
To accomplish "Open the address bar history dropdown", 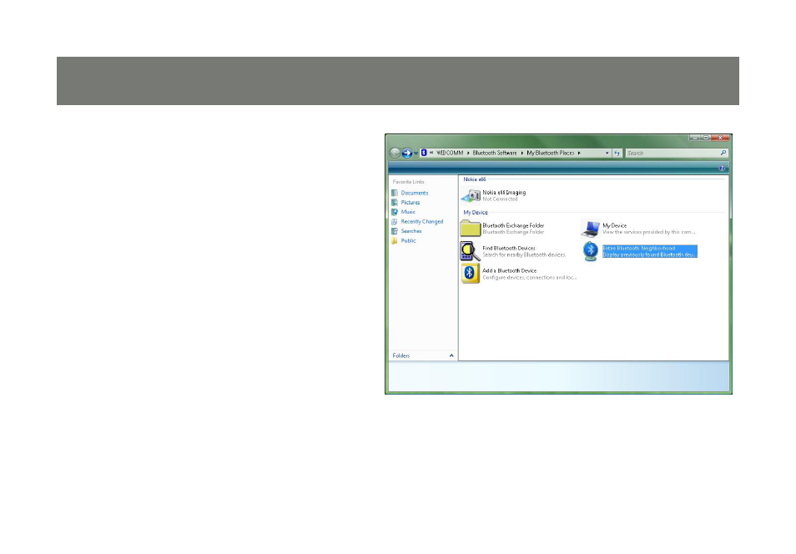I will (x=607, y=153).
